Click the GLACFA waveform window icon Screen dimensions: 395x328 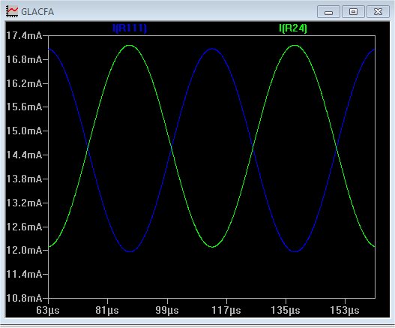12,11
